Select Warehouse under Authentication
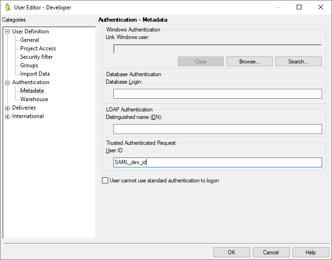 [x=34, y=99]
